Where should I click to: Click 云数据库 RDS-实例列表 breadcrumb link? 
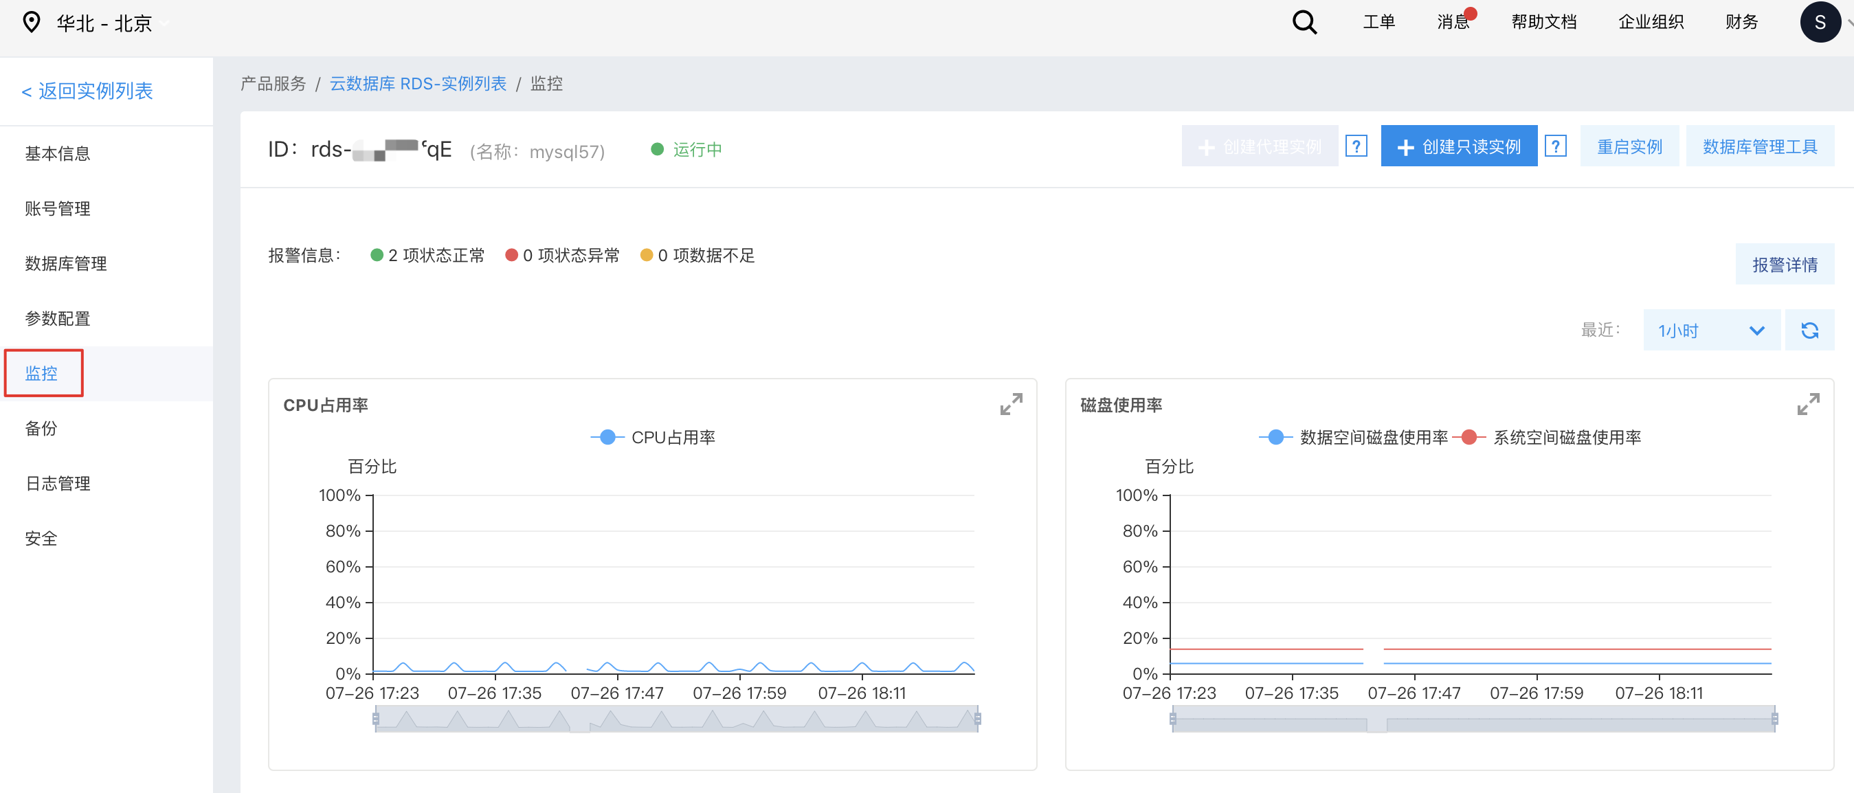coord(417,85)
